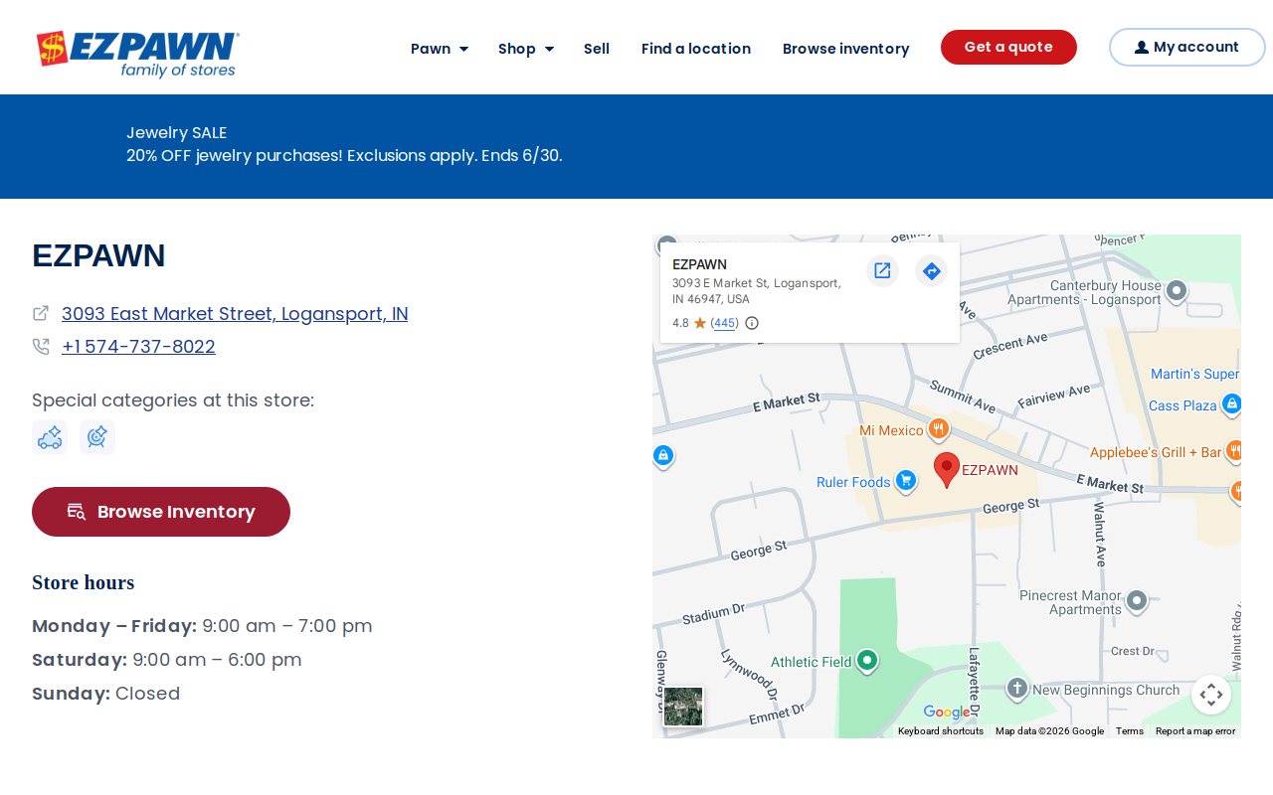Image resolution: width=1273 pixels, height=795 pixels.
Task: Open the map camera controls button
Action: coord(1211,695)
